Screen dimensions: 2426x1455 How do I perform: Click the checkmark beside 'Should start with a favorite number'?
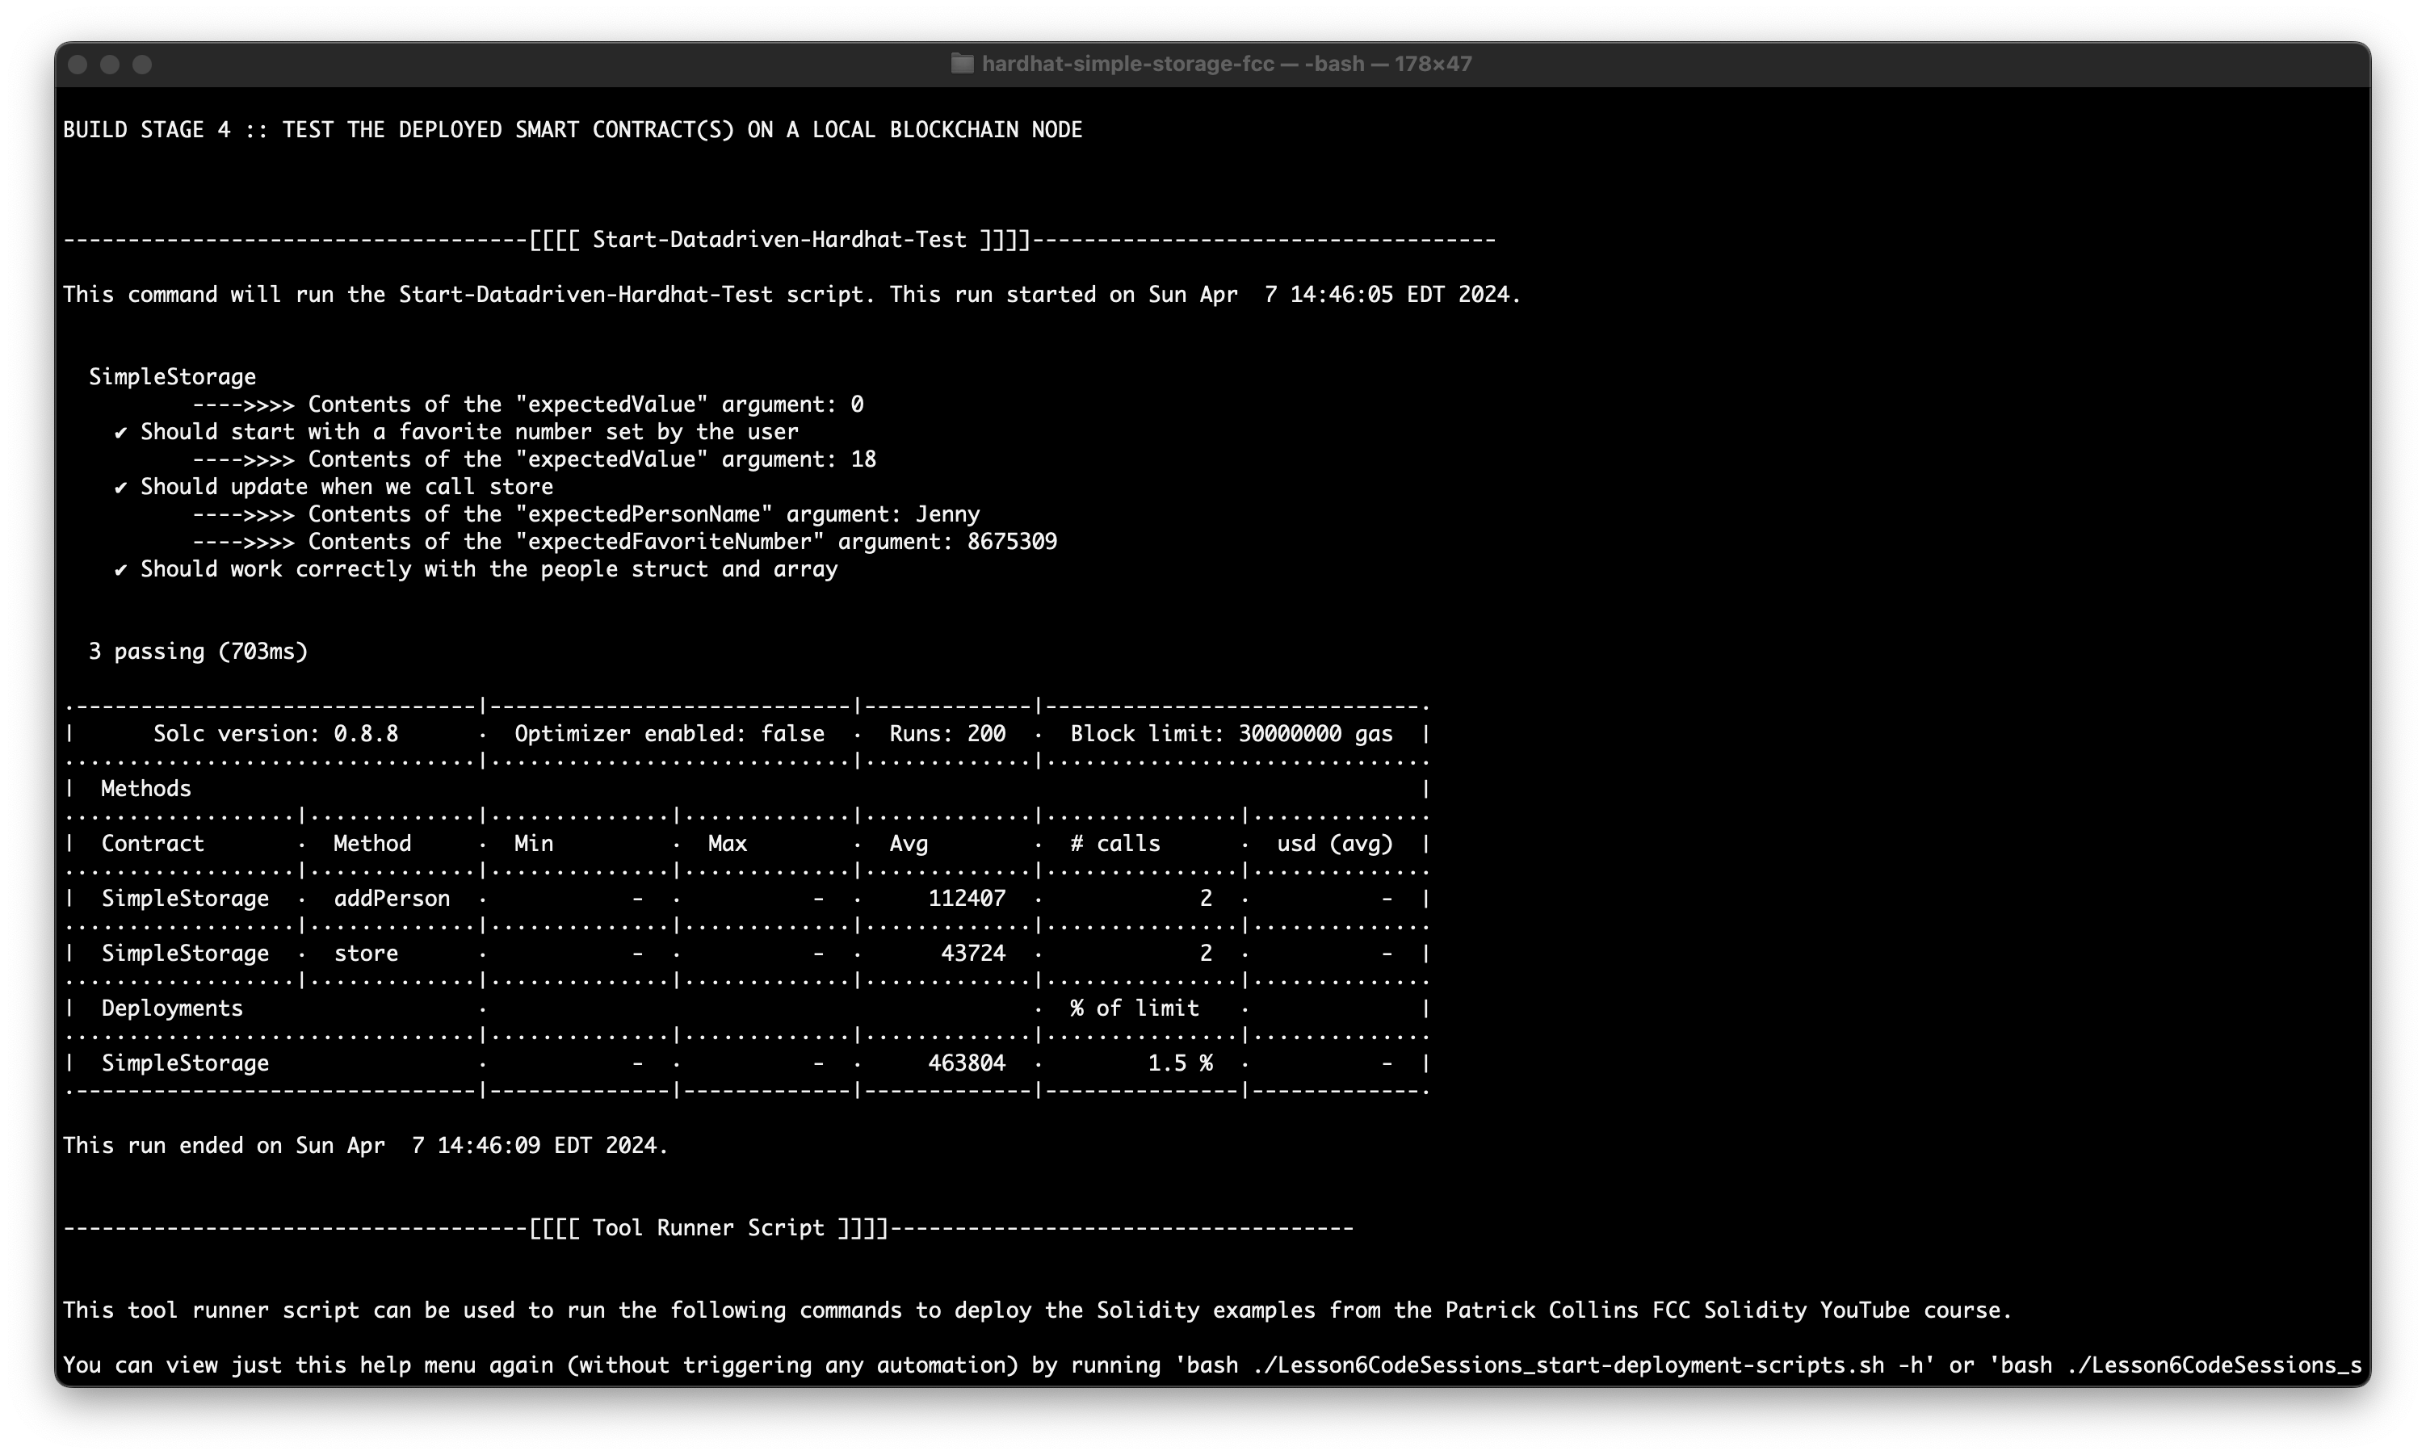click(120, 433)
